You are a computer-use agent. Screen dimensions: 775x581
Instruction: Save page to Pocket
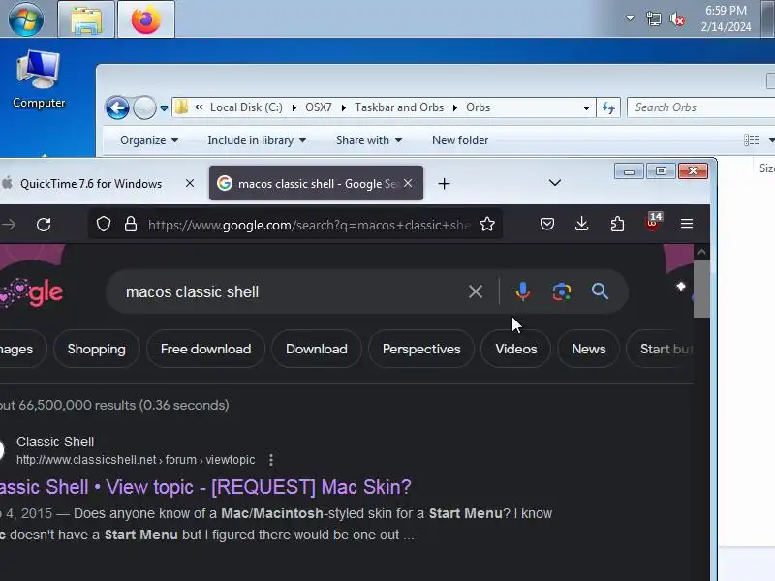(x=547, y=225)
